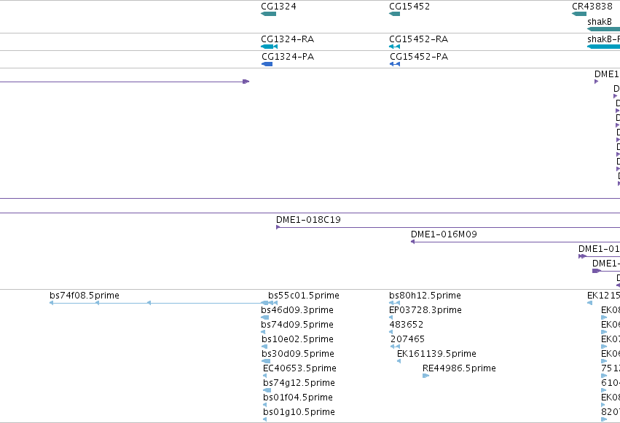Click the DME1-016M09 clone label
This screenshot has width=620, height=423.
coord(444,234)
